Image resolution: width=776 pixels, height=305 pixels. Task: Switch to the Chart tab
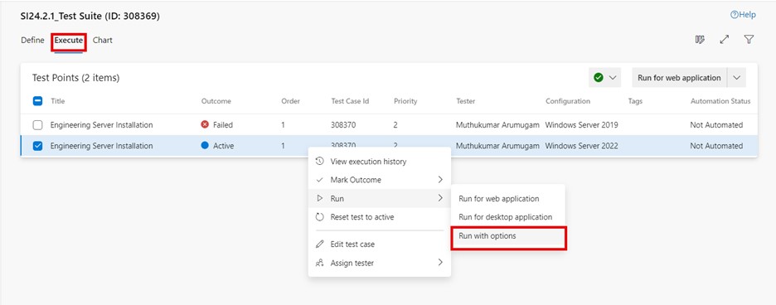click(x=103, y=40)
